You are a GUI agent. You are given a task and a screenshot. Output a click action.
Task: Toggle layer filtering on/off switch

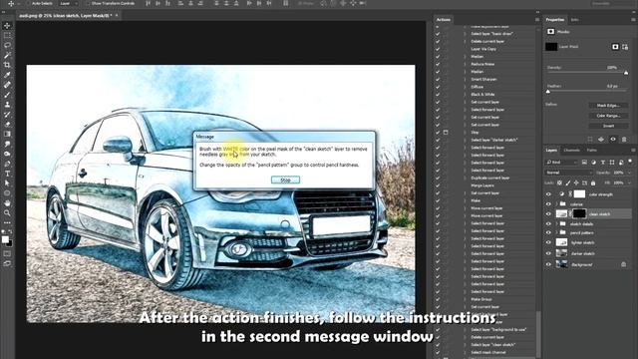[630, 162]
